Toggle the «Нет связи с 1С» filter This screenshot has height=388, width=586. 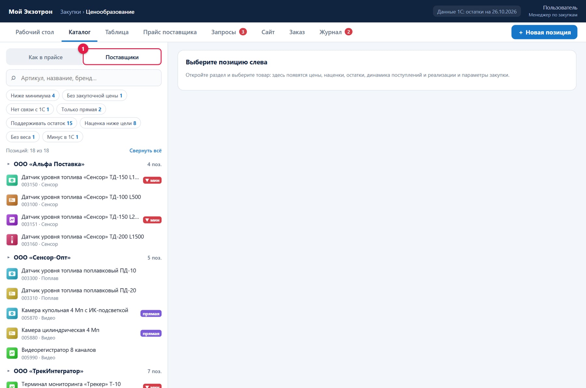(30, 109)
